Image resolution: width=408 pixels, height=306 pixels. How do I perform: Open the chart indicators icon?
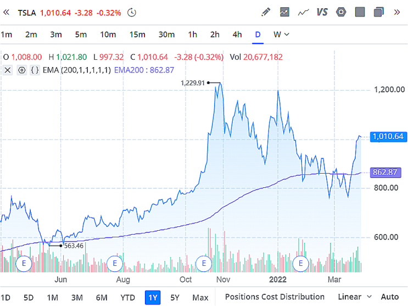click(x=284, y=12)
